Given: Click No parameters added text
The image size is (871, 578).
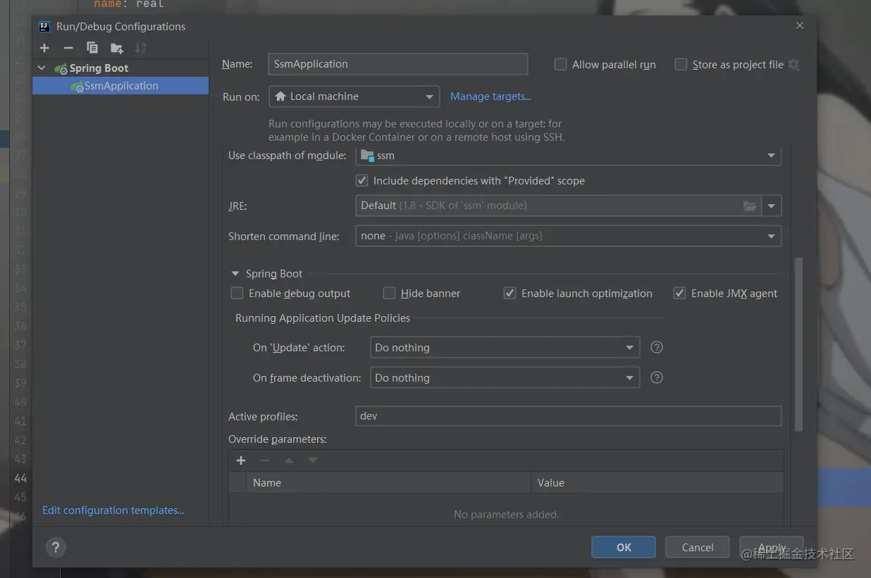Looking at the screenshot, I should [506, 515].
